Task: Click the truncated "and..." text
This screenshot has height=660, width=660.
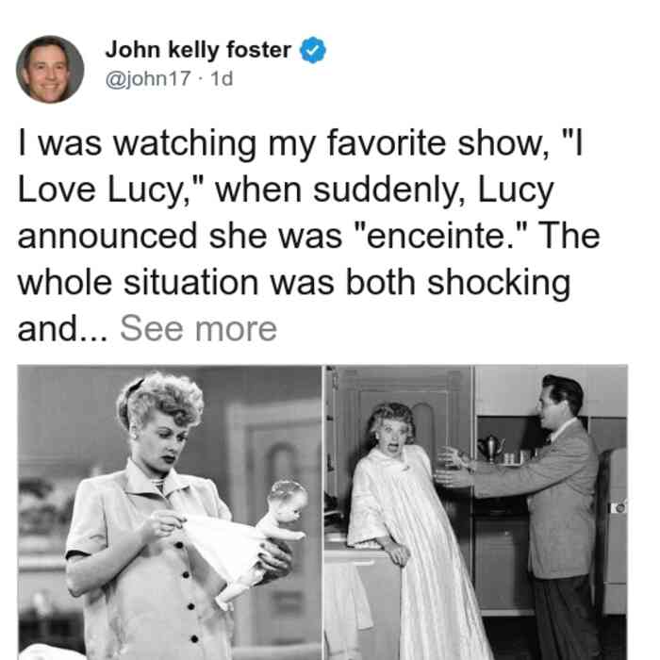Action: (x=63, y=329)
